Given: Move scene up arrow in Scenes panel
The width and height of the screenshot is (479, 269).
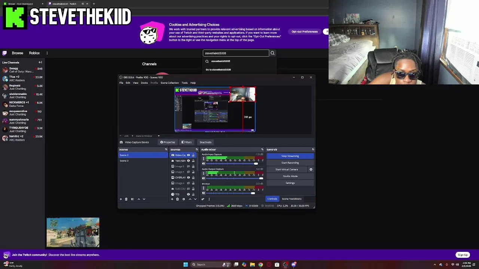Looking at the screenshot, I should coord(139,199).
